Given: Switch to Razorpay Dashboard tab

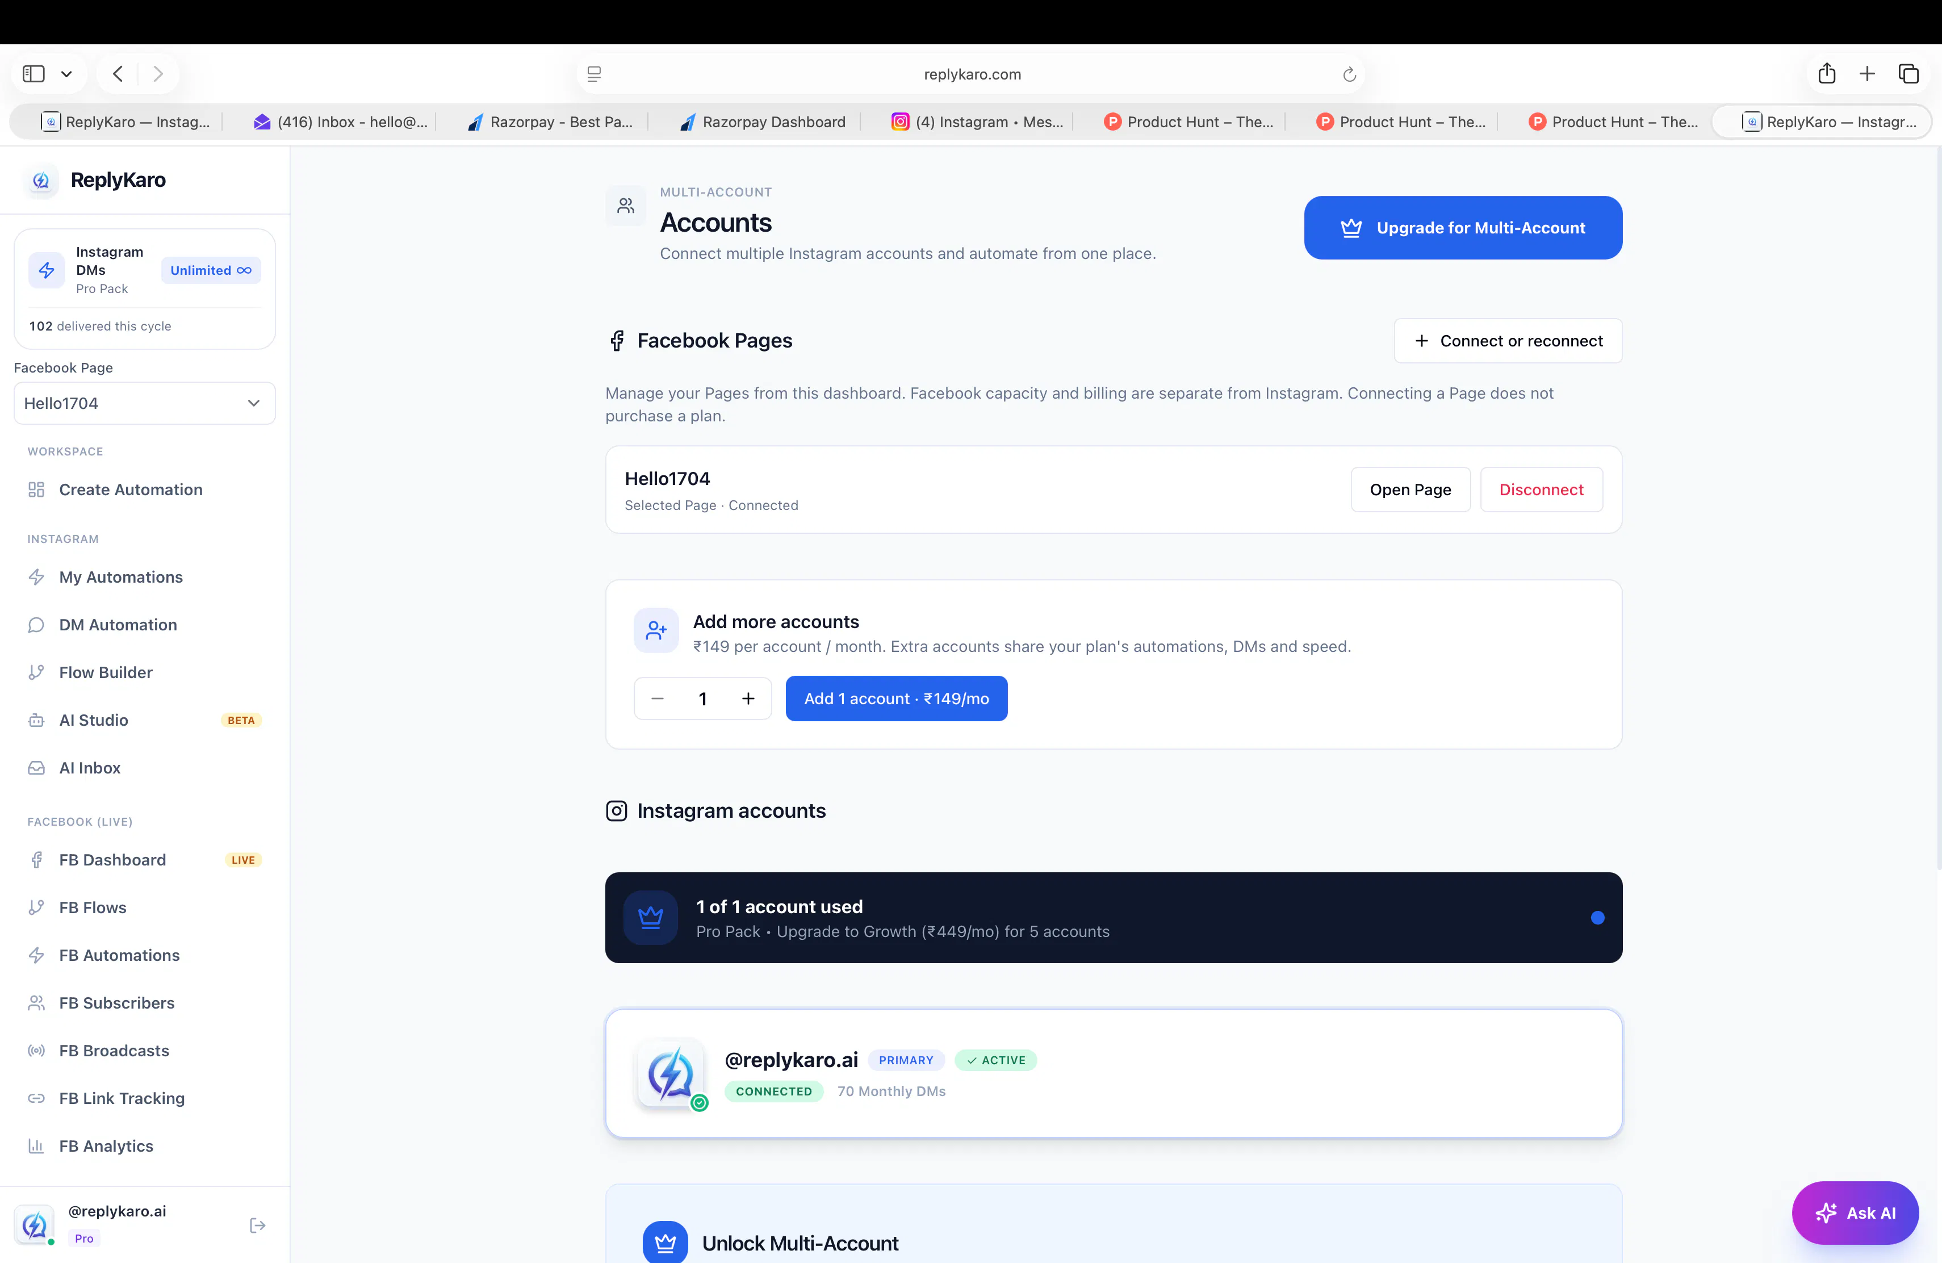Looking at the screenshot, I should point(762,122).
